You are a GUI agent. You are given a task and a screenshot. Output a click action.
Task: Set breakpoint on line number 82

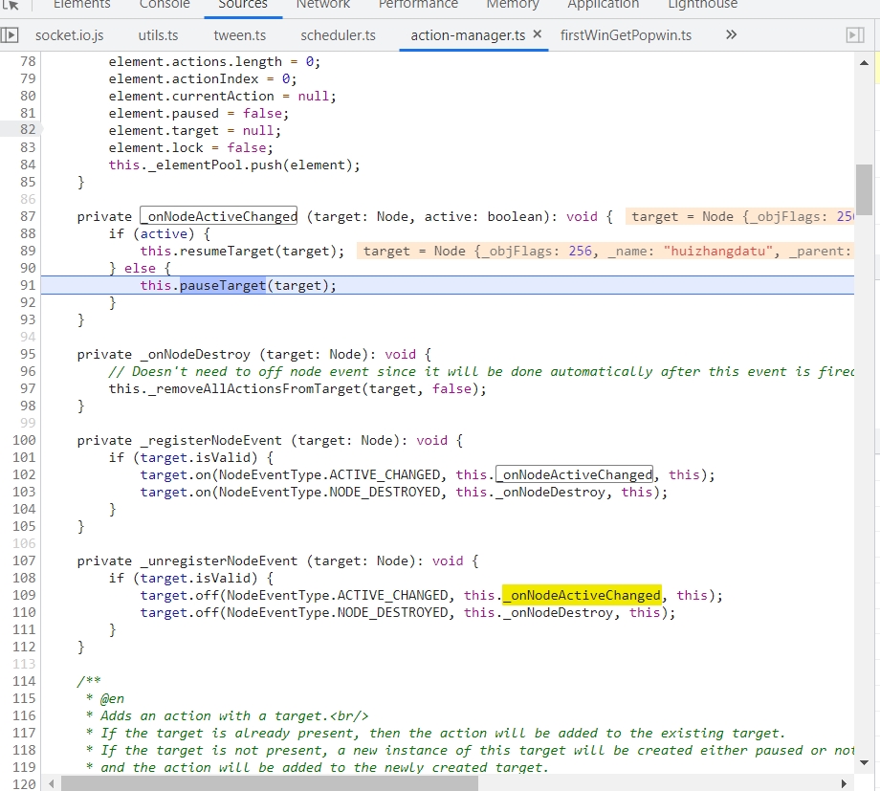[x=28, y=130]
